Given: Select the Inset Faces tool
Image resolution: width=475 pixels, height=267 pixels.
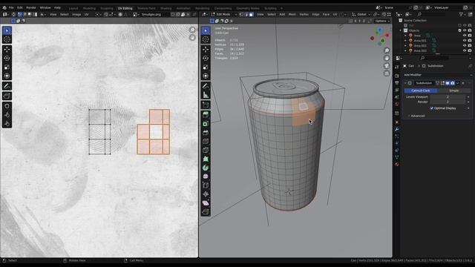Looking at the screenshot, I should 206,124.
